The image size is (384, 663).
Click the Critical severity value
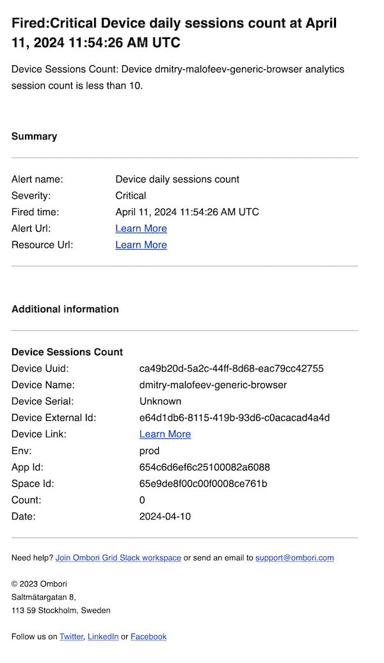pos(131,195)
